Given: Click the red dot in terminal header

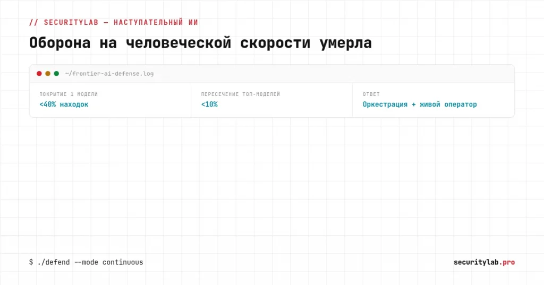Looking at the screenshot, I should coord(39,73).
